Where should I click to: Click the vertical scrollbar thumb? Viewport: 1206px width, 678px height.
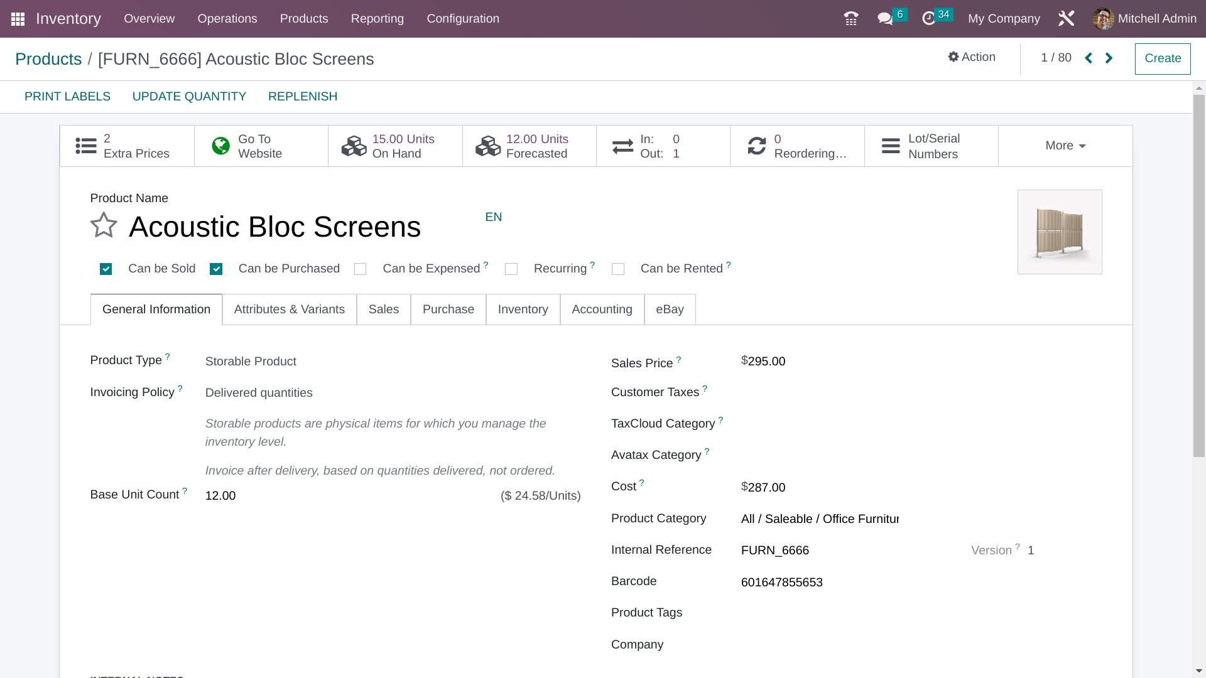[x=1199, y=276]
